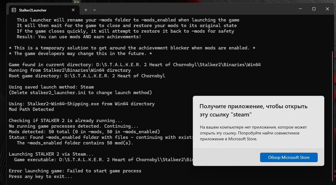The image size is (336, 185).
Task: Click the "The game developers may change this" line
Action: (x=80, y=54)
